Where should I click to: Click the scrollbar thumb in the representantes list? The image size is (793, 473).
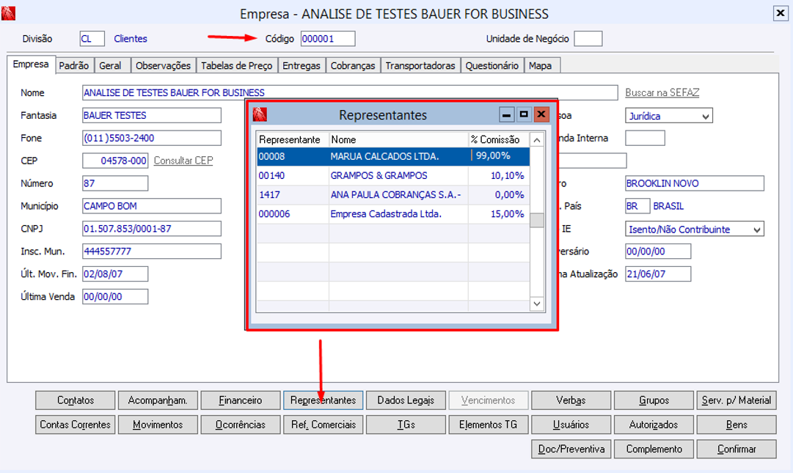coord(536,220)
